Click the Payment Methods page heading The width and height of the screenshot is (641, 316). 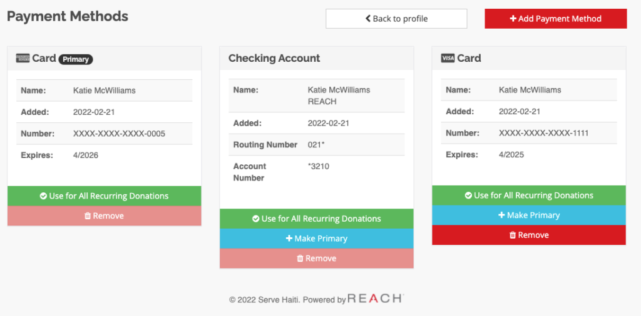coord(68,16)
